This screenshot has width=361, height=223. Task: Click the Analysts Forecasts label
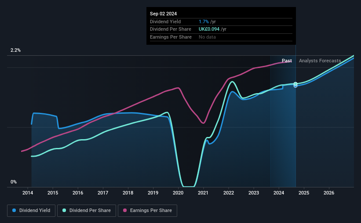(320, 61)
